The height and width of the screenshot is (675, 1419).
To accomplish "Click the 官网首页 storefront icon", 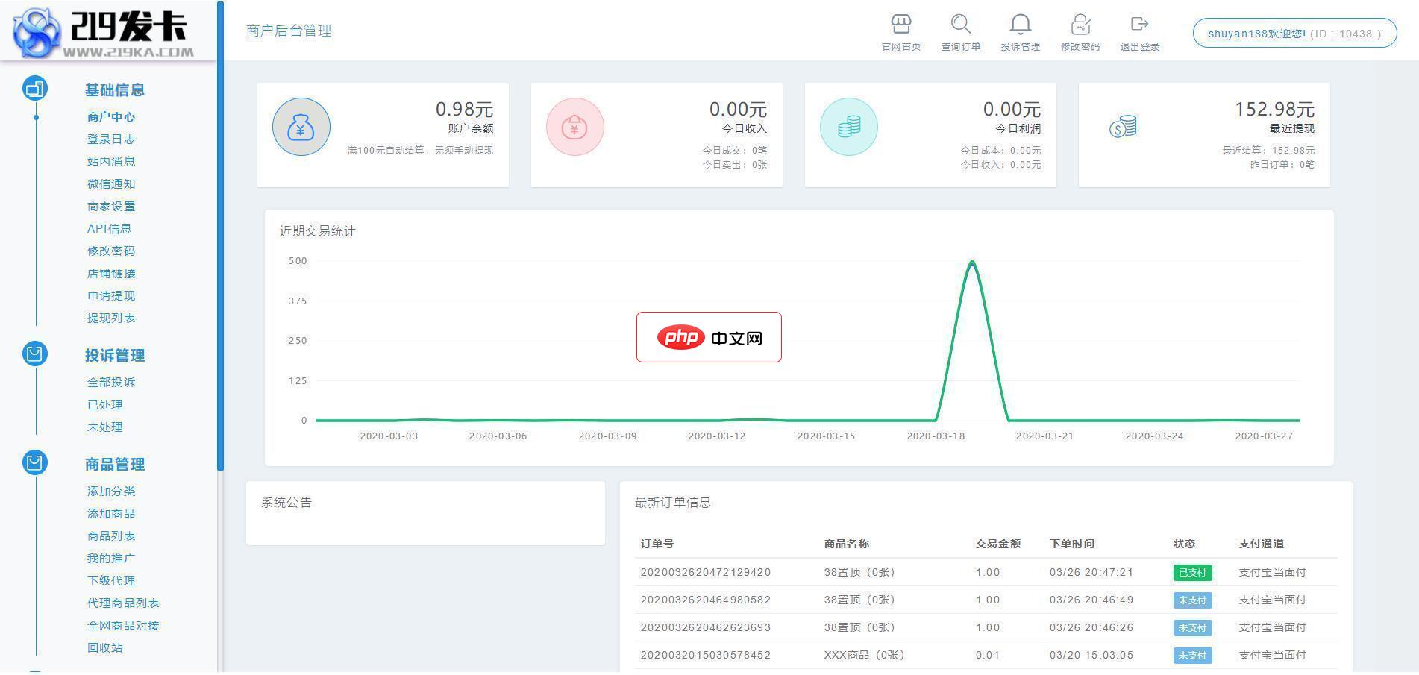I will point(900,24).
